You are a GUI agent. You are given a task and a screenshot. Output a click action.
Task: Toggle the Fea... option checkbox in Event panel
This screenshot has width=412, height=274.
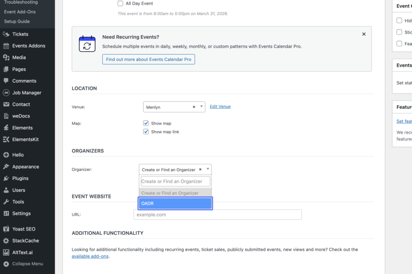click(399, 43)
